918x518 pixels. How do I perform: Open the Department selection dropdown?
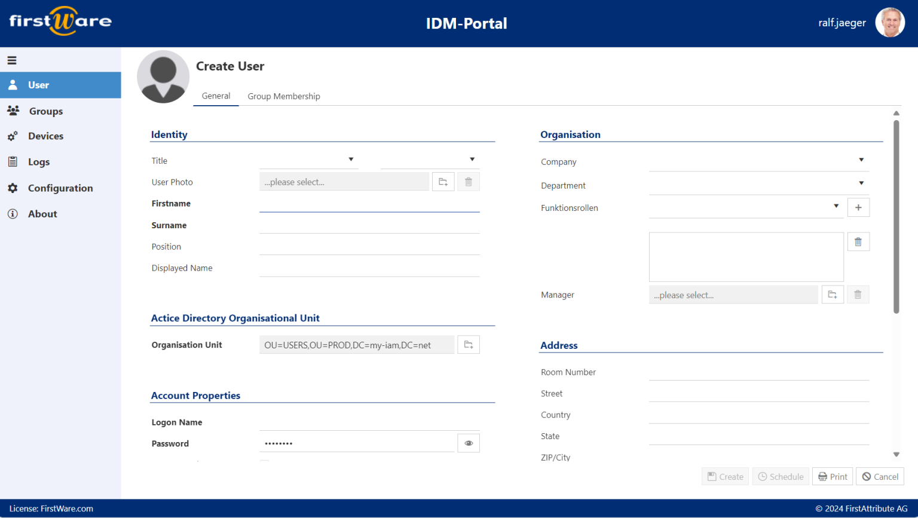pos(861,183)
